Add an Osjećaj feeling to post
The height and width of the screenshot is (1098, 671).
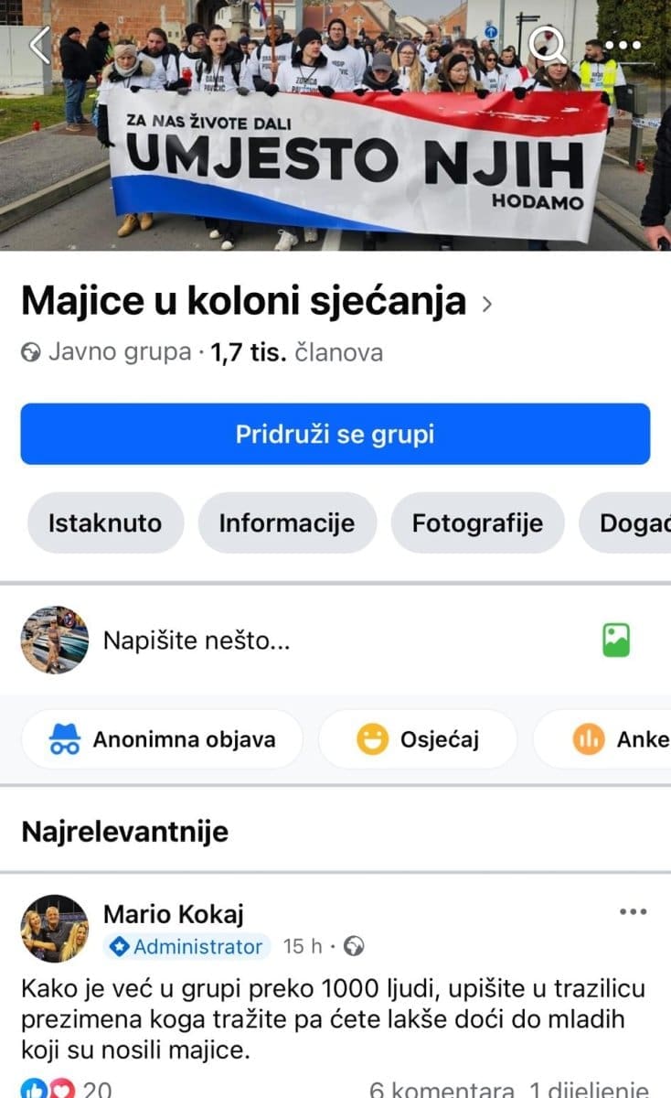pyautogui.click(x=418, y=739)
